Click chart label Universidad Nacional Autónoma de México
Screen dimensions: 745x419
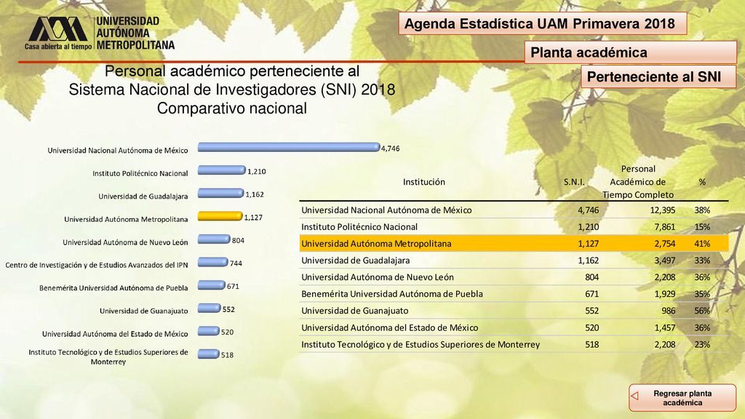tap(118, 150)
